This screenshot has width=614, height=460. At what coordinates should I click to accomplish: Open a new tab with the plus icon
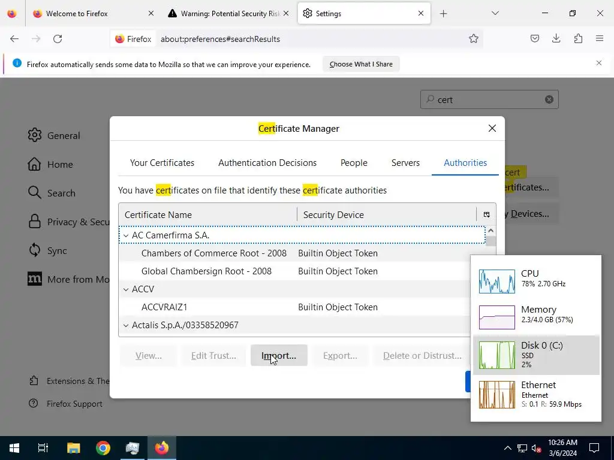tap(443, 14)
